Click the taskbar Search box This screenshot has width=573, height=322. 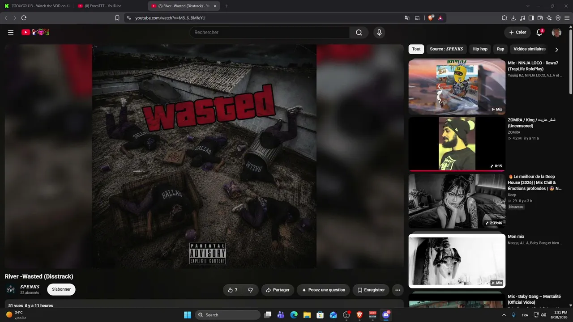(227, 315)
